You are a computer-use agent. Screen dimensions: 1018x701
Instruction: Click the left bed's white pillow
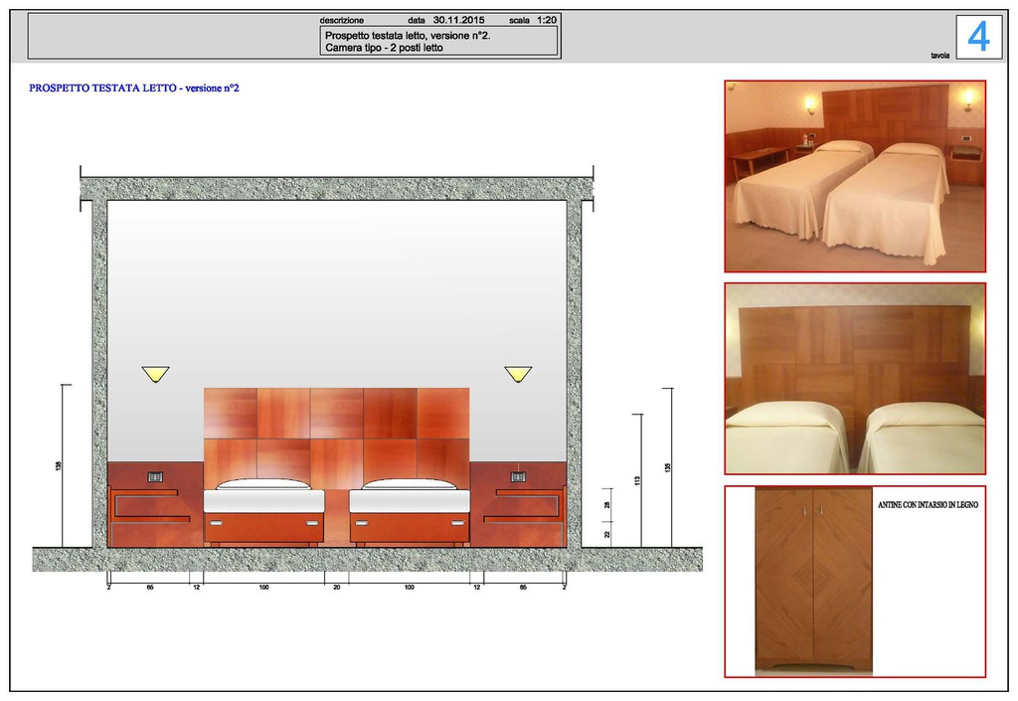pyautogui.click(x=263, y=484)
